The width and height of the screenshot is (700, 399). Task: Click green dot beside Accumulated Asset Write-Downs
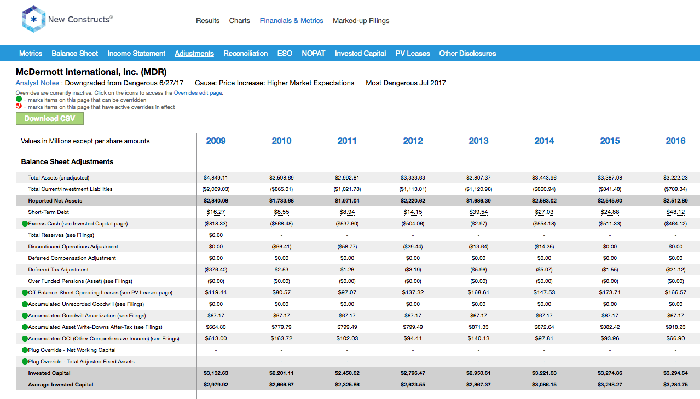(25, 327)
